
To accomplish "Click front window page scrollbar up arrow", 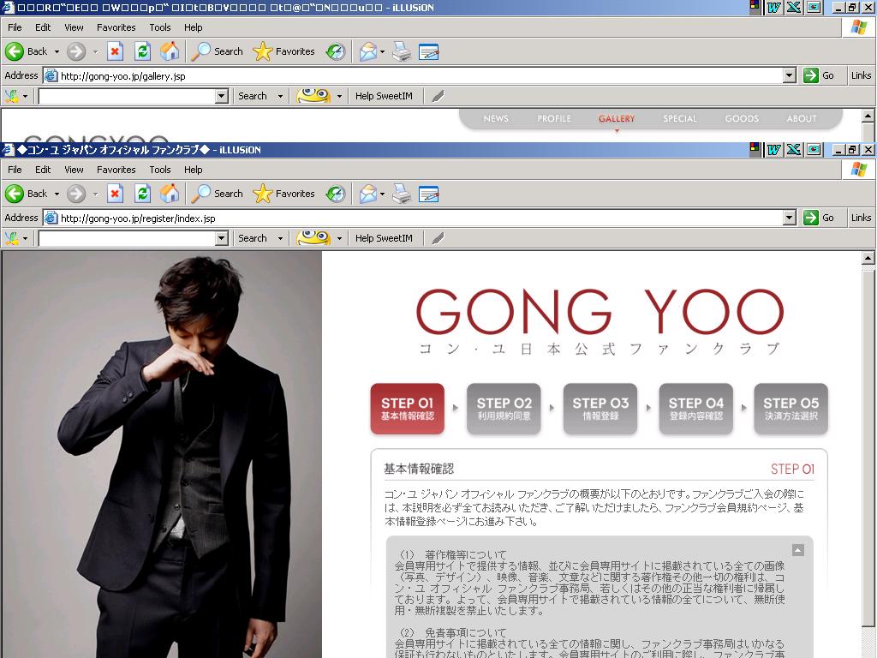I will pyautogui.click(x=868, y=258).
